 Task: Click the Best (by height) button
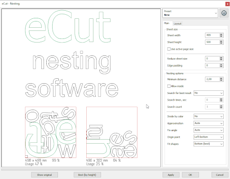87,175
